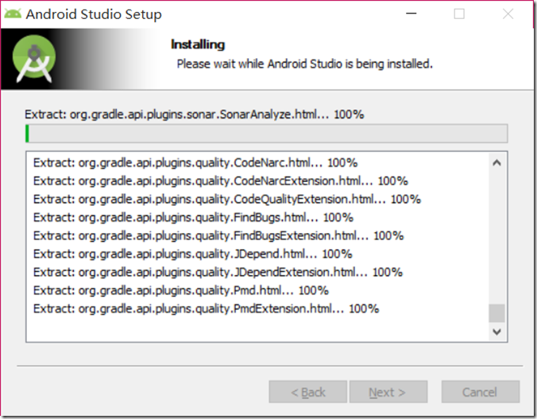
Task: Select the CodeNarcExtension.html log line
Action: click(220, 180)
